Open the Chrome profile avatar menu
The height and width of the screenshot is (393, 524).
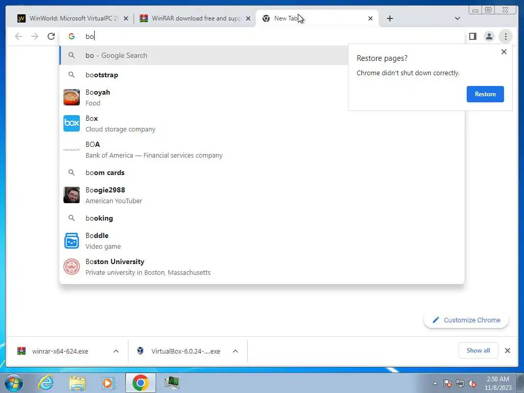point(489,36)
